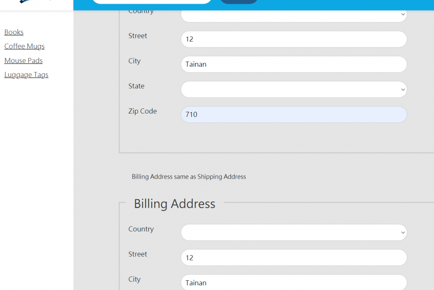Screen dimensions: 434x290
Task: Click the 'Zip Code' label text
Action: pyautogui.click(x=142, y=111)
